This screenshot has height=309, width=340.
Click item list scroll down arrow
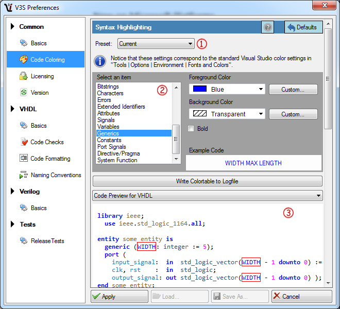pyautogui.click(x=176, y=159)
